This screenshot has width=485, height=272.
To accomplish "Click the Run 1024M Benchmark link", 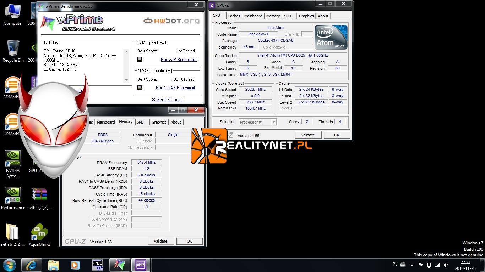I will [176, 88].
